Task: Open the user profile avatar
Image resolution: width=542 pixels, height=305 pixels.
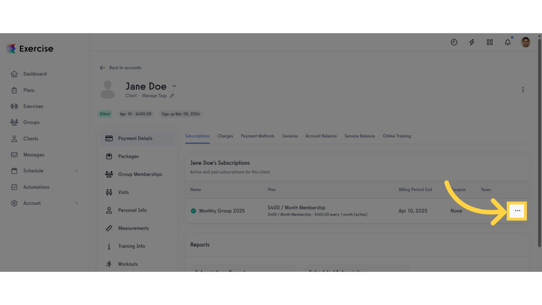Action: pyautogui.click(x=525, y=42)
